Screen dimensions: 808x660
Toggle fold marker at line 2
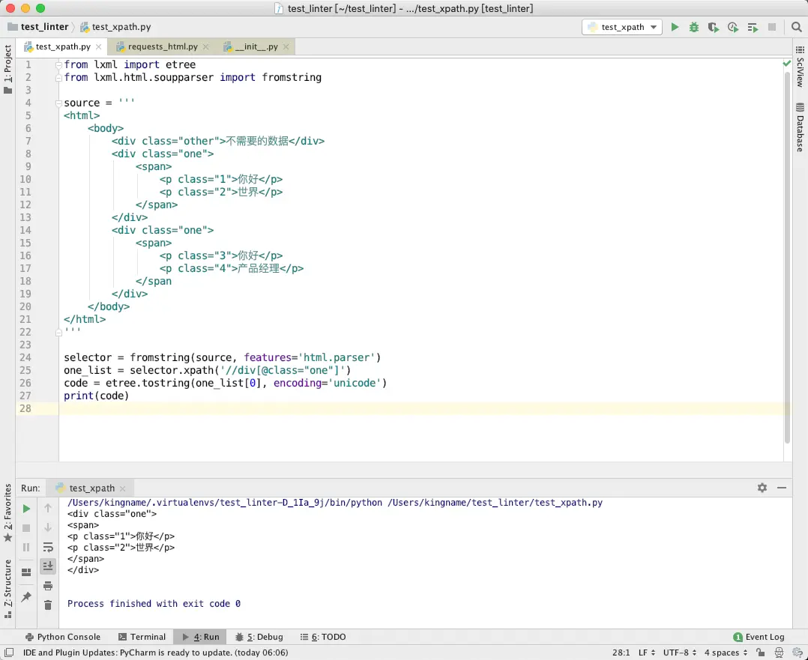pos(58,78)
